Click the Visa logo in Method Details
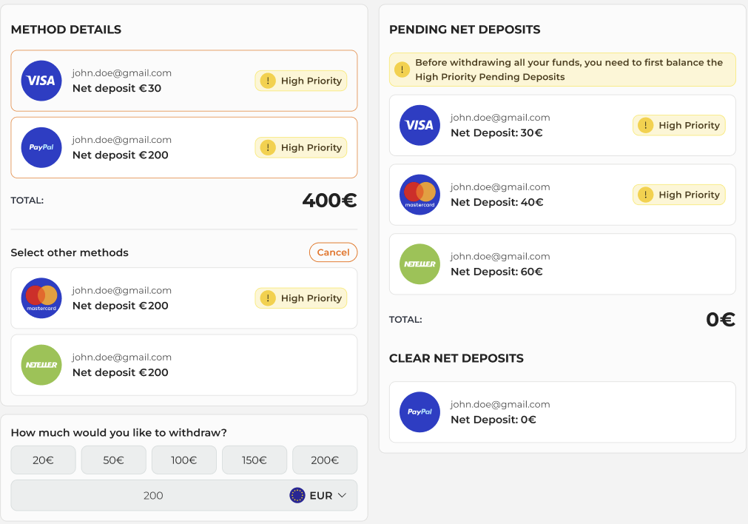 41,81
